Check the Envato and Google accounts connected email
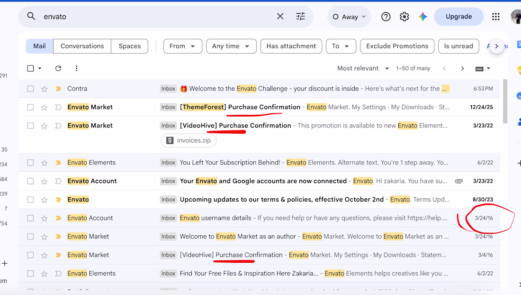521x295 pixels. (x=30, y=181)
